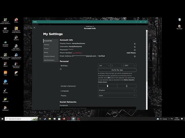Expand the birthday month dropdown

coord(104,66)
